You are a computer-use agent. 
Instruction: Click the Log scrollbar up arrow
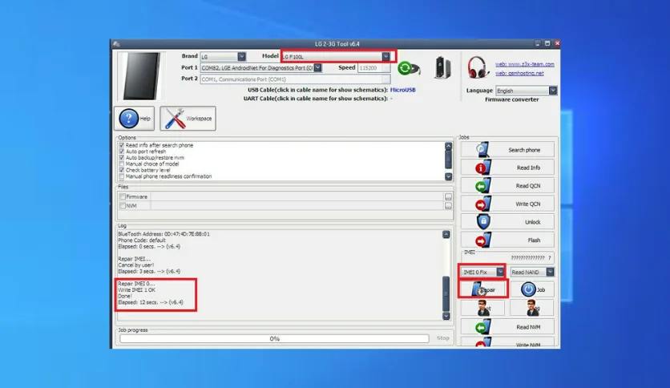(x=446, y=234)
